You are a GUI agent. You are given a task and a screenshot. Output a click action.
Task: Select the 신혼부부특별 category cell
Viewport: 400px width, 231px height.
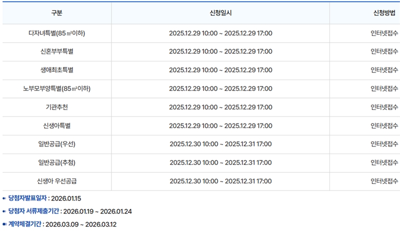[x=57, y=51]
